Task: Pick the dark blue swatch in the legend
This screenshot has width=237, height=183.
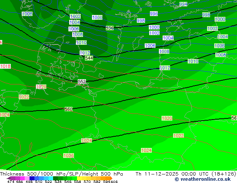Action: (x=32, y=178)
